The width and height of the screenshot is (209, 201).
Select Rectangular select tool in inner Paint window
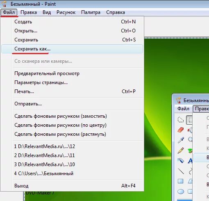(x=190, y=120)
